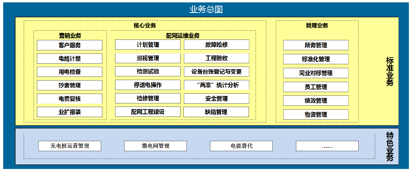The width and height of the screenshot is (412, 172).
Task: Select the 配网工程建设 box
Action: pos(148,112)
